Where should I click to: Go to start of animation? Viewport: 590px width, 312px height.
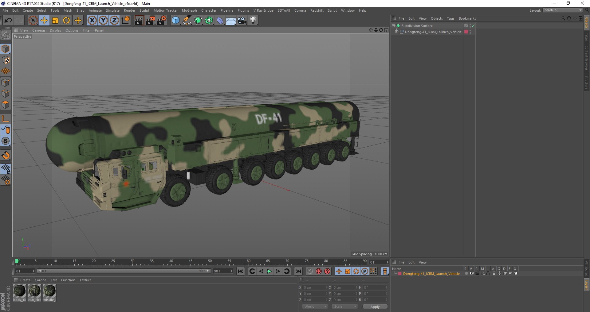pyautogui.click(x=241, y=271)
